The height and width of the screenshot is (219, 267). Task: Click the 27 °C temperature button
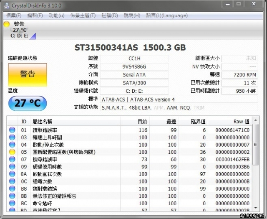point(28,103)
